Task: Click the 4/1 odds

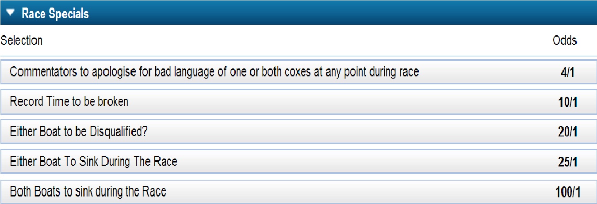Action: [x=567, y=72]
